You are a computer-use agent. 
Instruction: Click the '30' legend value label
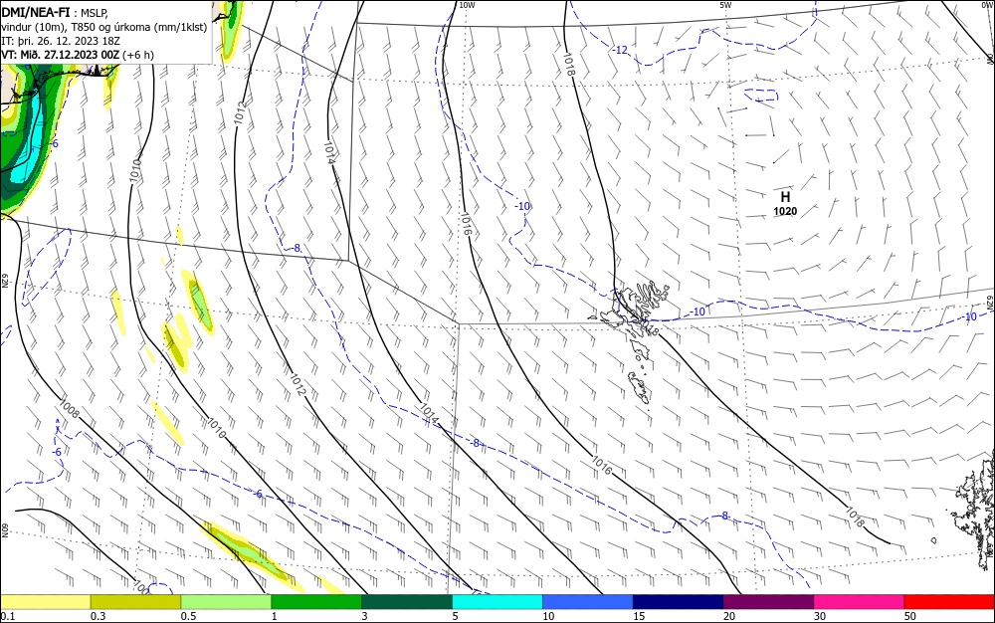tap(820, 616)
